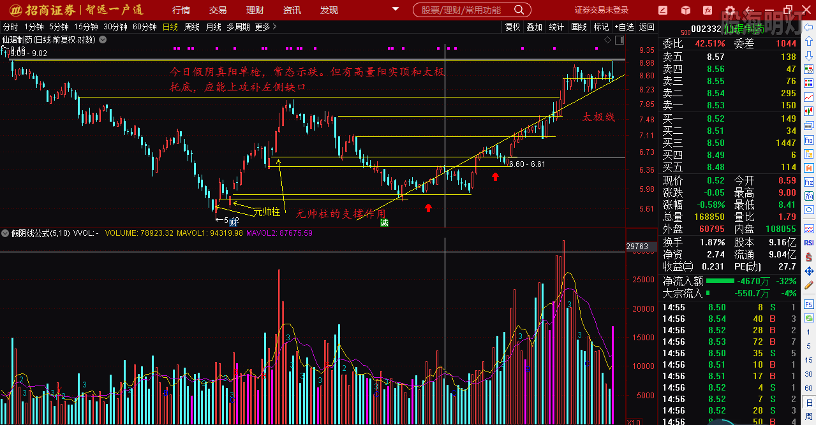Select the RSI indicator icon
This screenshot has height=425, width=816.
click(809, 243)
